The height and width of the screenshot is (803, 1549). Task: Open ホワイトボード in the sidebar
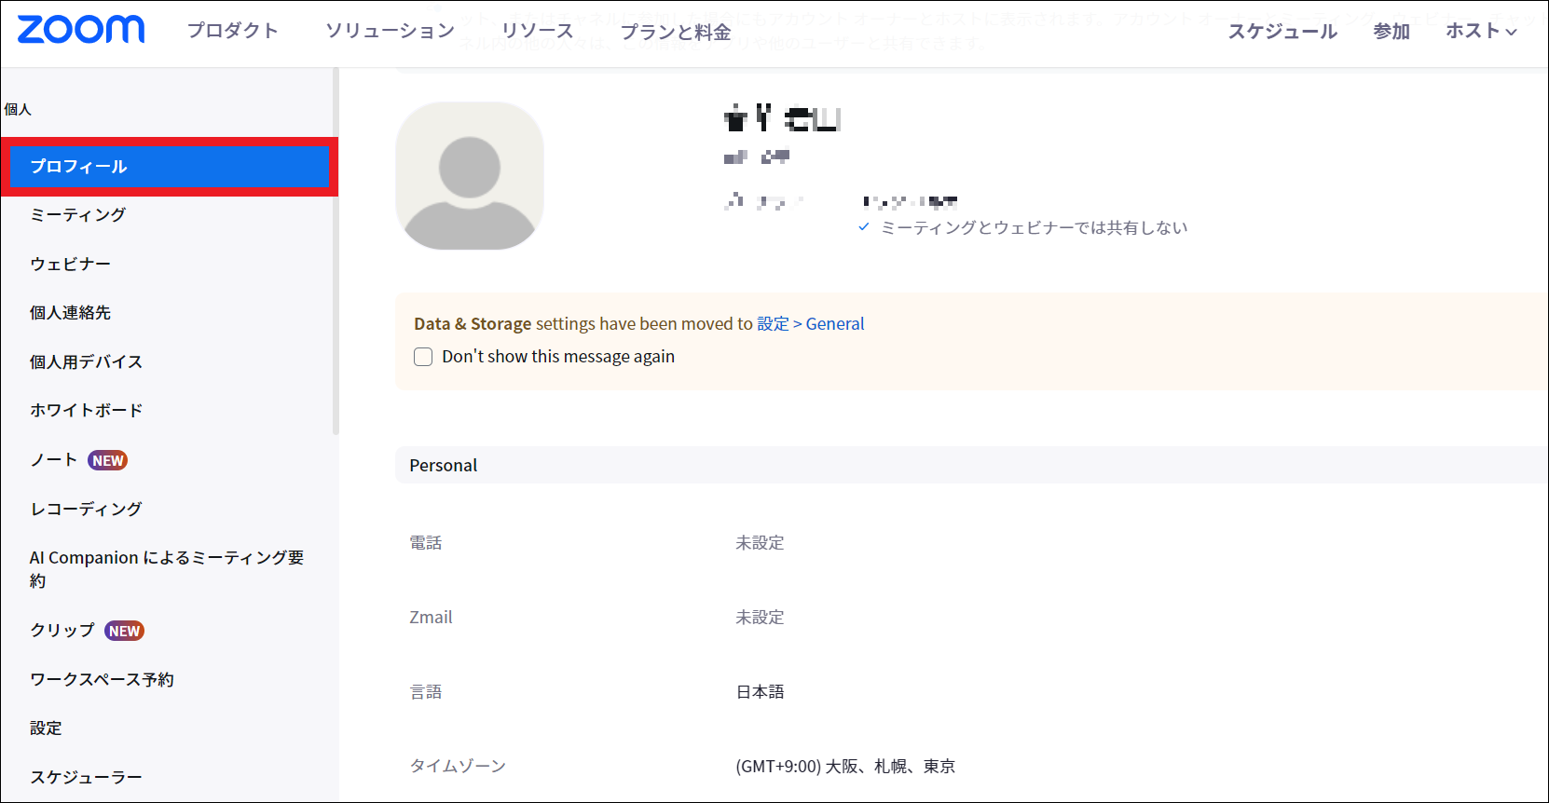pos(86,411)
